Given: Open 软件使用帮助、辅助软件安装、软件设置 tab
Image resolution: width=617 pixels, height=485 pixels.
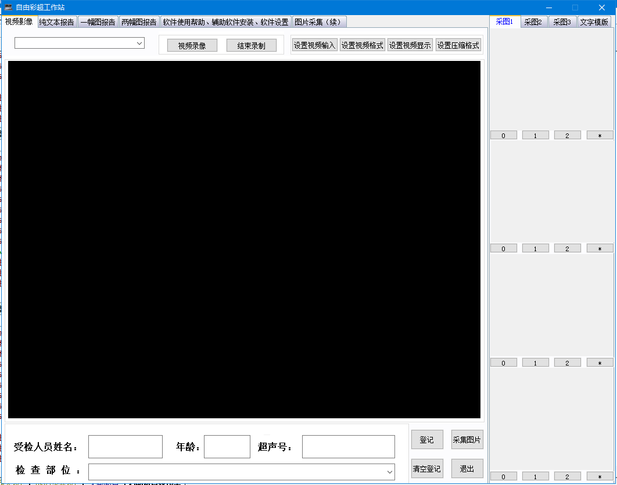Looking at the screenshot, I should (225, 22).
